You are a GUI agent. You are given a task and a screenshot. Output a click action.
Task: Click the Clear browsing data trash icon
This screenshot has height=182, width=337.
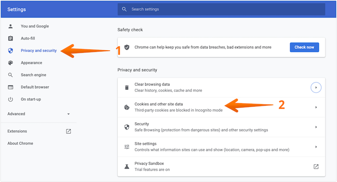[x=127, y=87]
